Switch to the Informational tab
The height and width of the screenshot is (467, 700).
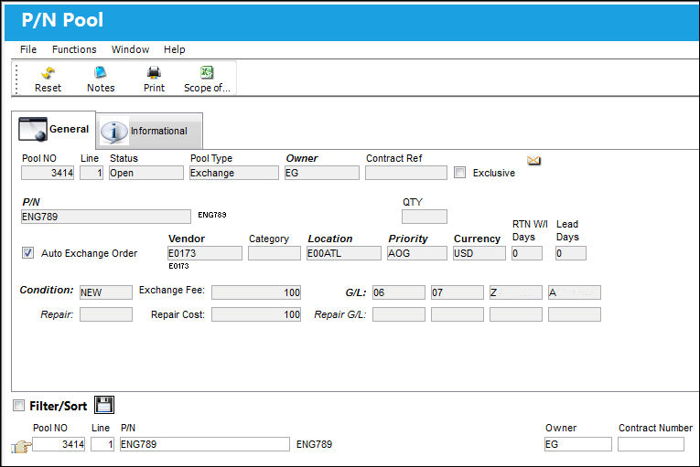click(149, 131)
